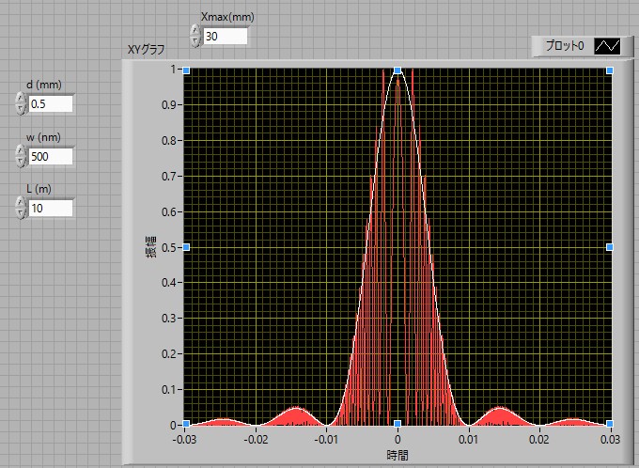The image size is (639, 468).
Task: Click the 時間 x-axis label
Action: point(397,455)
